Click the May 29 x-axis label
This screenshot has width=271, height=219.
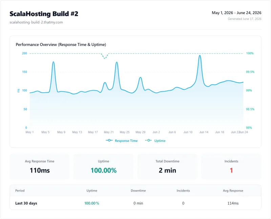tap(140, 132)
